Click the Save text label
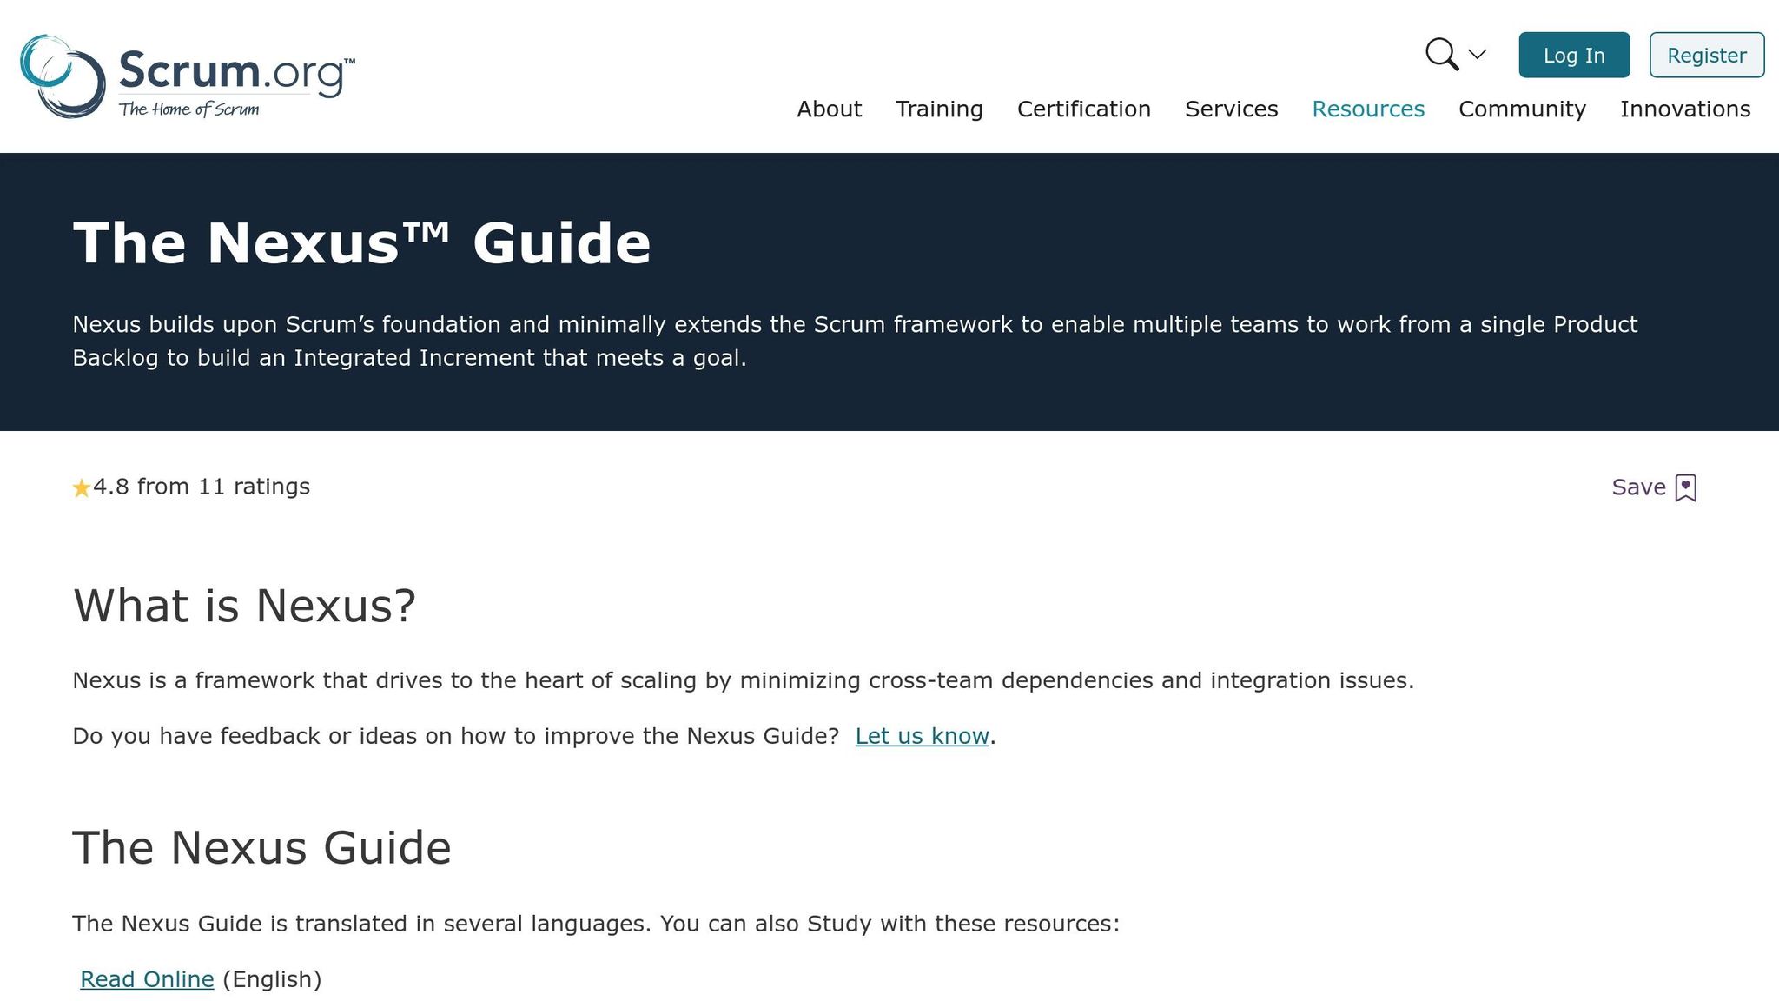Viewport: 1779px width, 1001px height. click(x=1638, y=487)
